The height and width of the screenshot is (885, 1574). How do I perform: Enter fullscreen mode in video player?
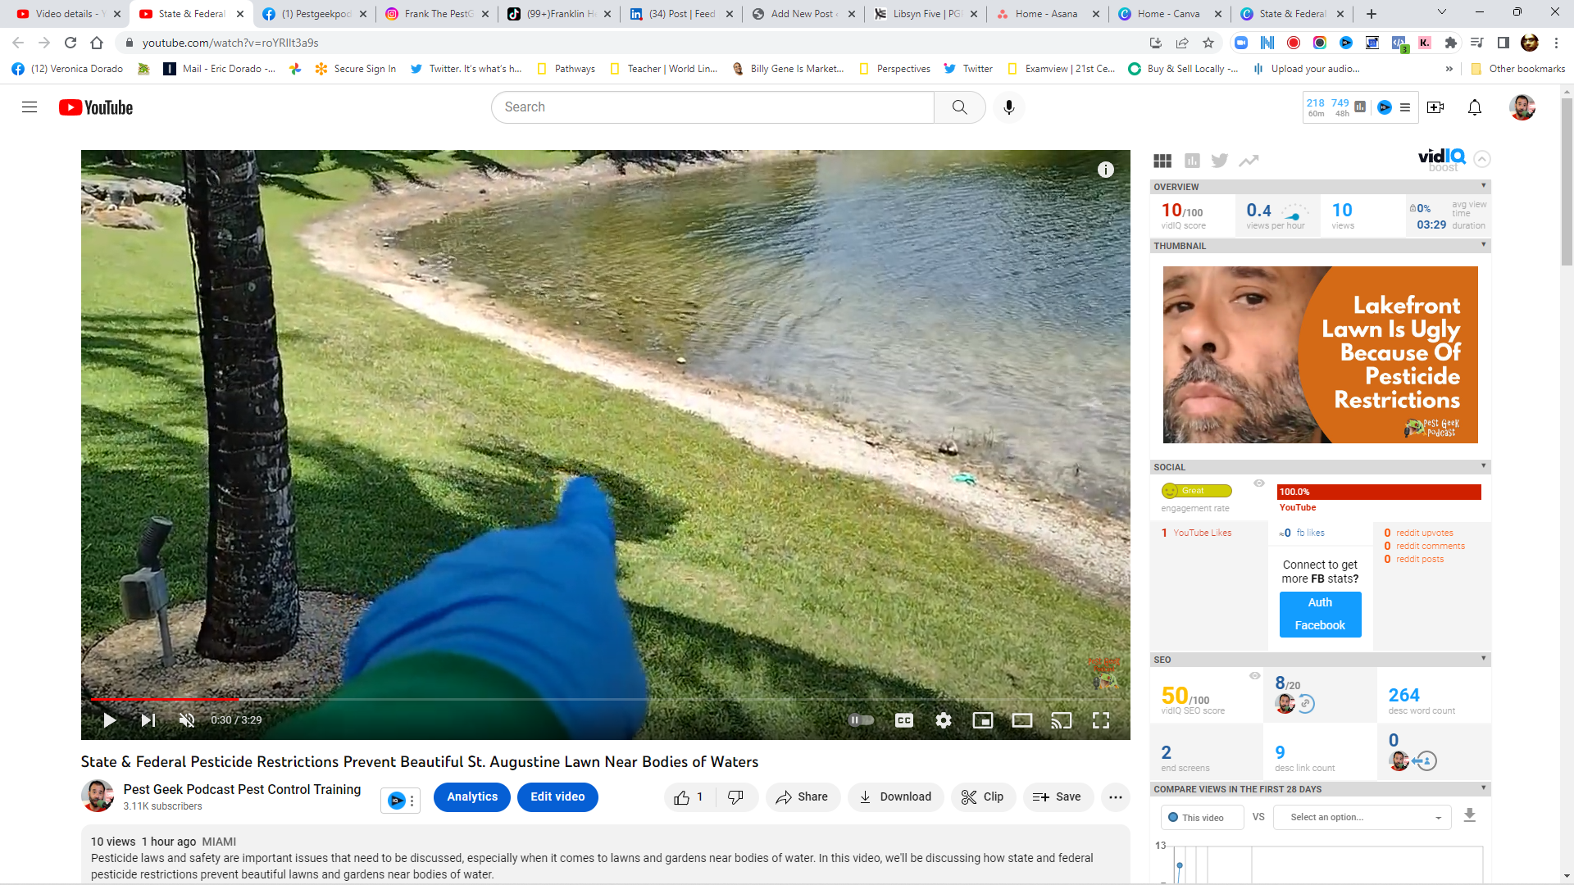click(x=1101, y=720)
